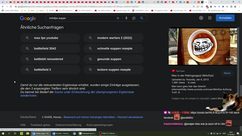Open Google settings gear icon
Viewport: 242px width, 136px height.
(201, 18)
